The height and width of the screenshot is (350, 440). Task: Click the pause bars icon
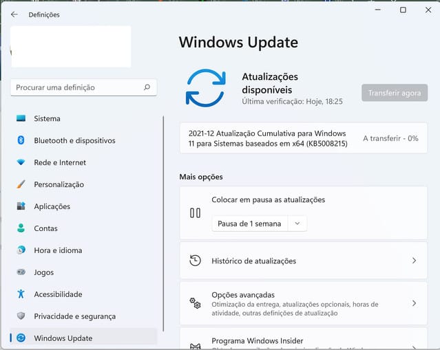pos(195,213)
